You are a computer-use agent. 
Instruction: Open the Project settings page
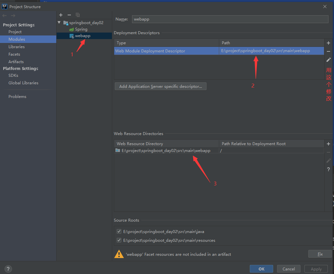(15, 32)
